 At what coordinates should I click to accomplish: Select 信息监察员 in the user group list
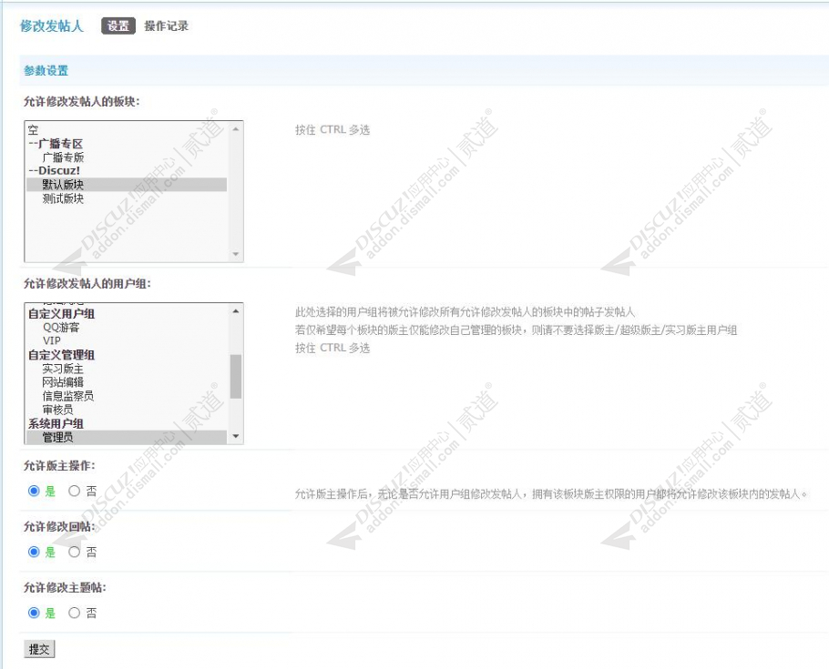[127, 396]
